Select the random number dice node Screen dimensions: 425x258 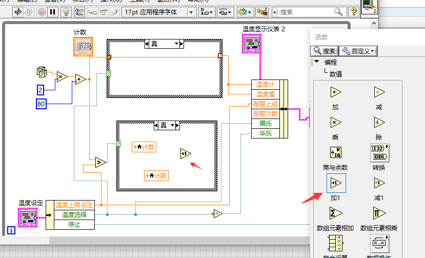click(42, 72)
